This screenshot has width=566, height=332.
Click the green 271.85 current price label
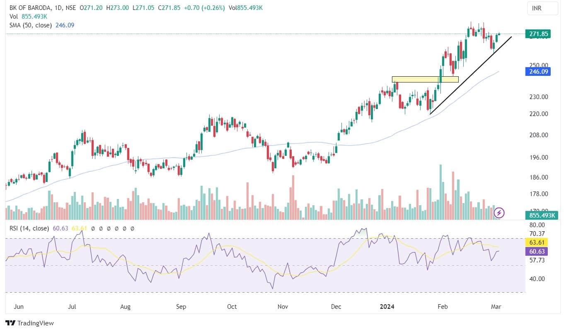pyautogui.click(x=537, y=34)
